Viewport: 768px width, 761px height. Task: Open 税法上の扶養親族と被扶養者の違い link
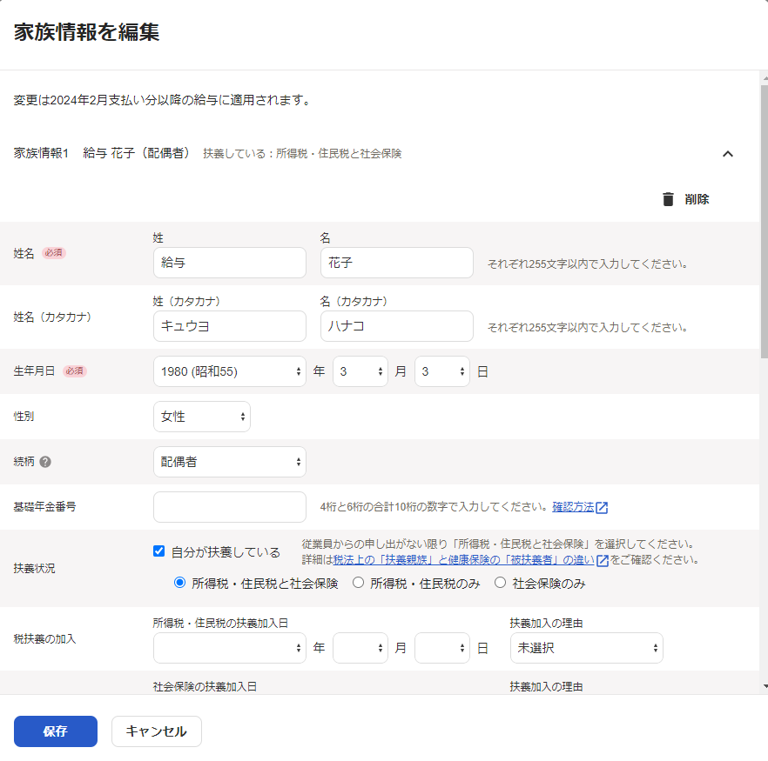pos(463,560)
